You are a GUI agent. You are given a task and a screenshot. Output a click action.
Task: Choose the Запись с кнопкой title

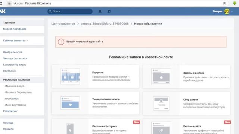[x=194, y=73]
